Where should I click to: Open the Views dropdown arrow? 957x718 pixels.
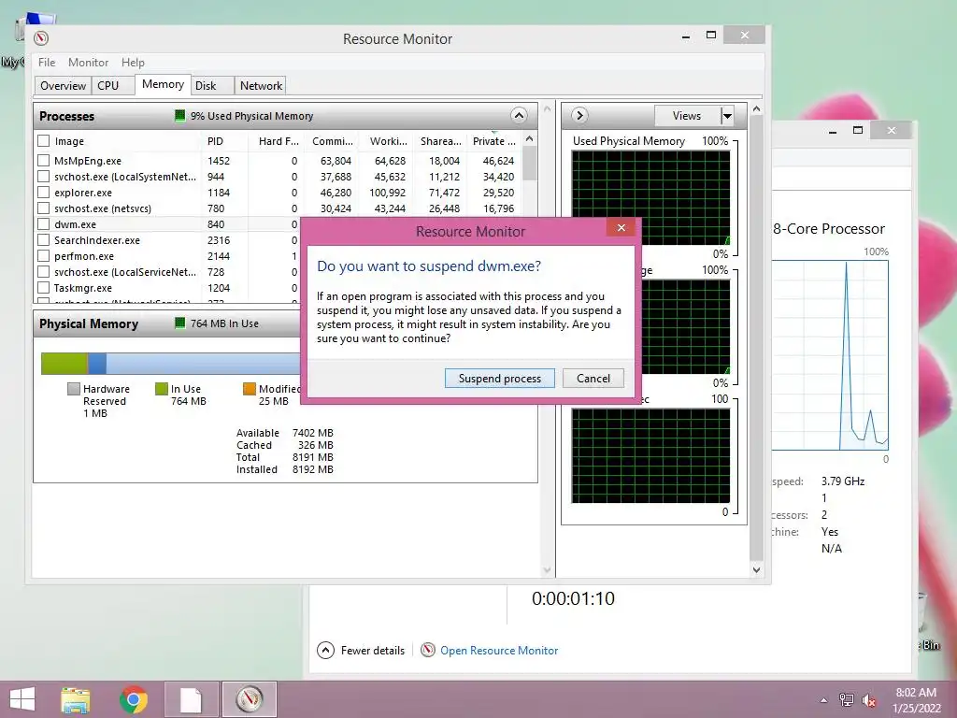pos(727,115)
